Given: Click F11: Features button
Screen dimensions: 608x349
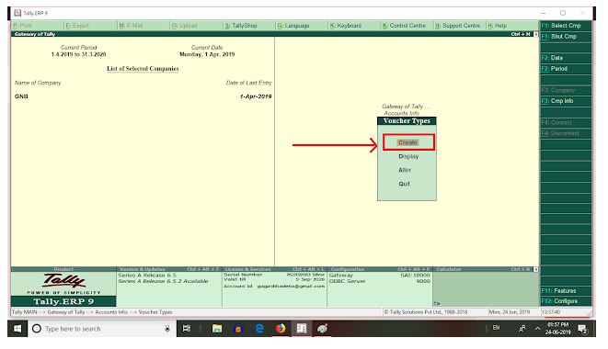Looking at the screenshot, I should pyautogui.click(x=566, y=290).
